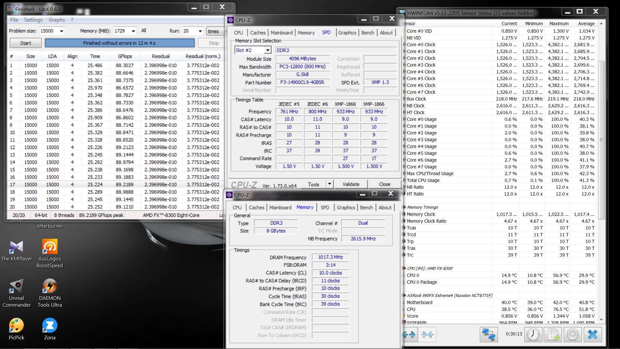Open HWiNFO remote network monitors icon

click(x=489, y=335)
